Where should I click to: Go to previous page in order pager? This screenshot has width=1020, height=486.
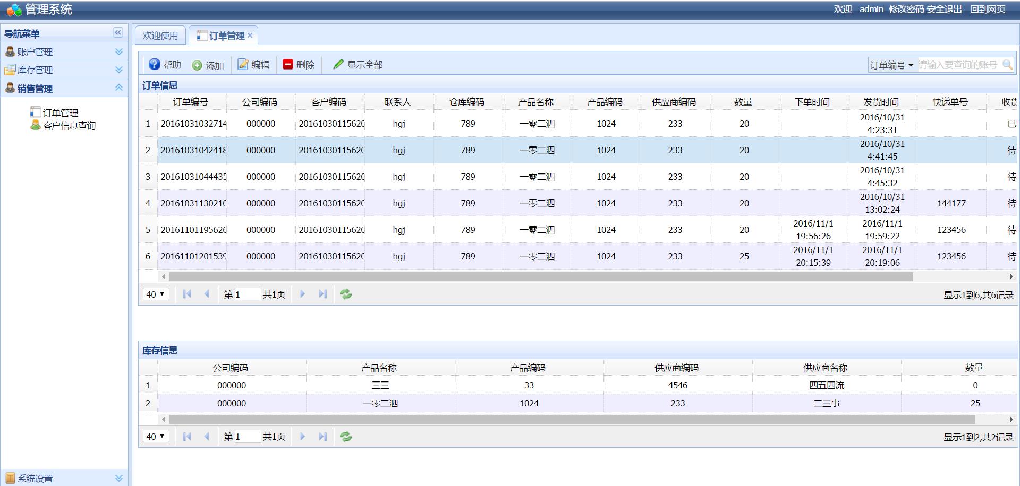tap(207, 294)
